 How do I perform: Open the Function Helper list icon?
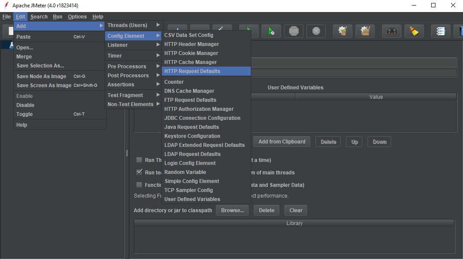440,31
